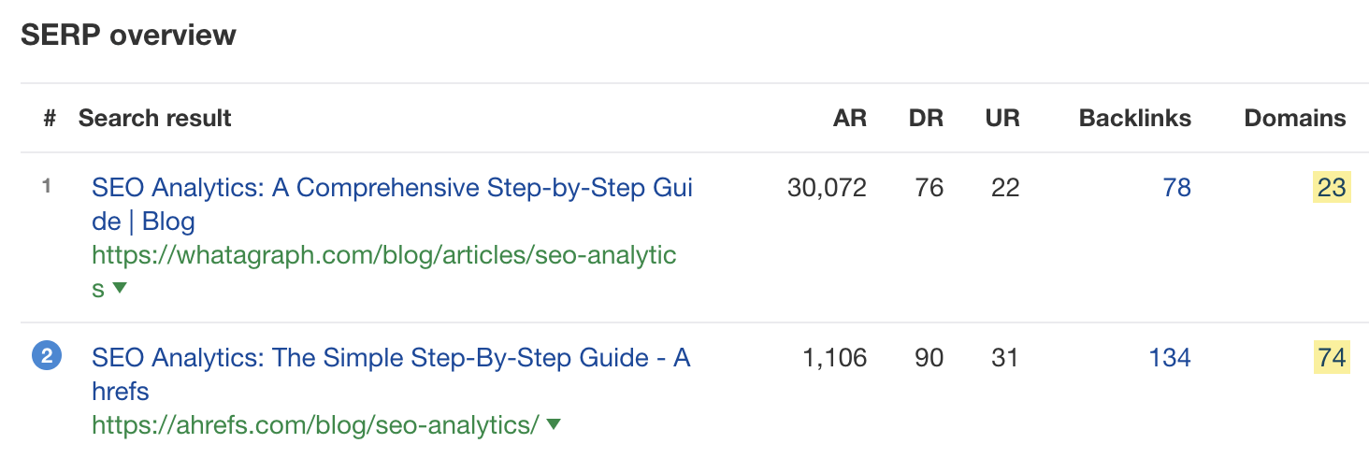1369x458 pixels.
Task: Click the Backlinks column header
Action: [x=1135, y=119]
